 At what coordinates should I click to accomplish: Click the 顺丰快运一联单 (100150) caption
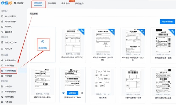click(x=72, y=57)
